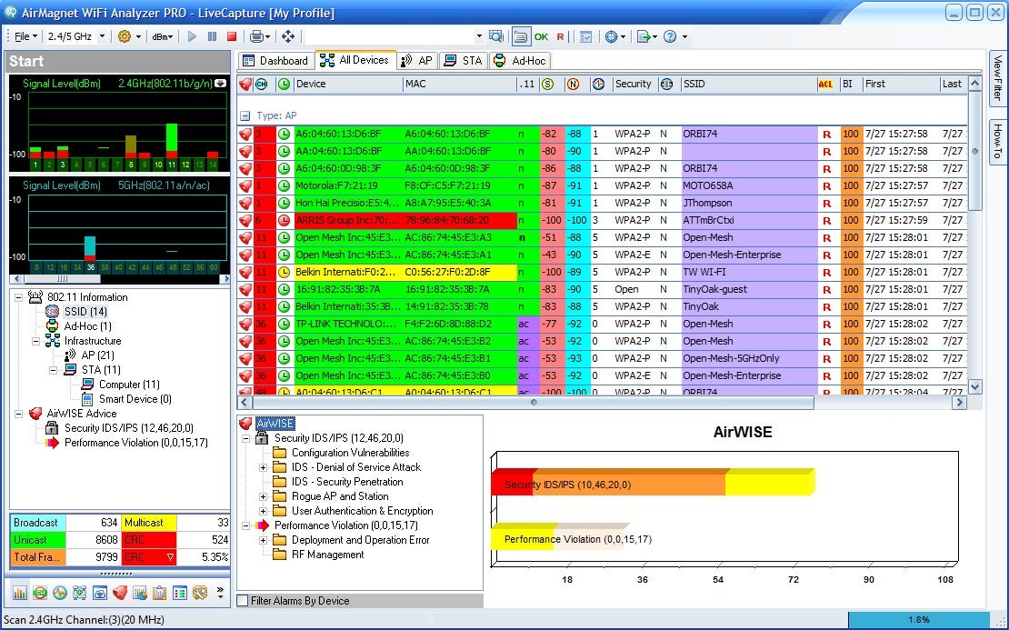Sort by the Security column header
The image size is (1009, 630).
tap(634, 84)
